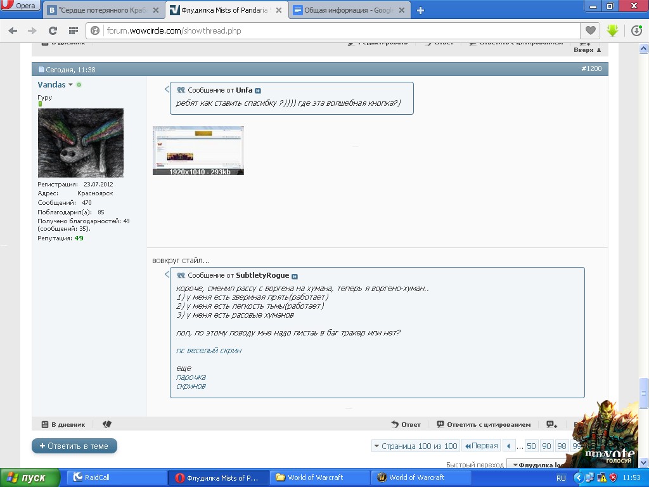Click the green download arrow icon
The height and width of the screenshot is (487, 649).
[x=612, y=30]
